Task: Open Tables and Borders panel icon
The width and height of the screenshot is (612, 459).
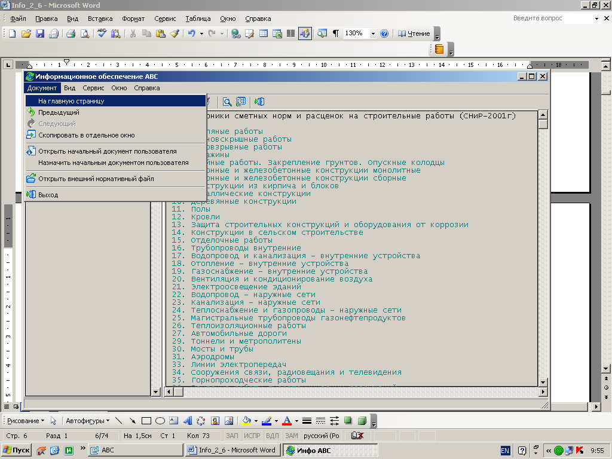Action: point(249,33)
